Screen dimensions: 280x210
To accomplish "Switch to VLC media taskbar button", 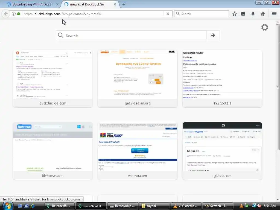I will pos(186,206).
